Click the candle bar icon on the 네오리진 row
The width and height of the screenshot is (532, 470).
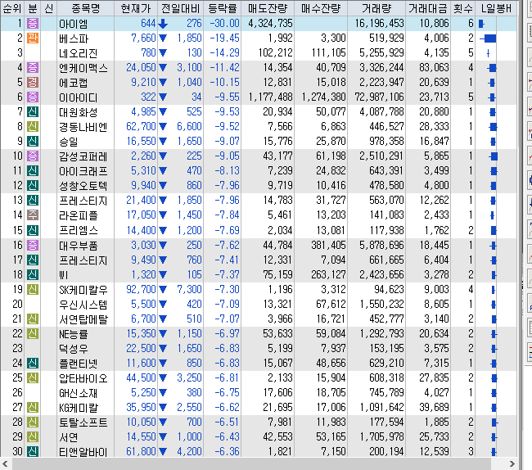pos(489,53)
